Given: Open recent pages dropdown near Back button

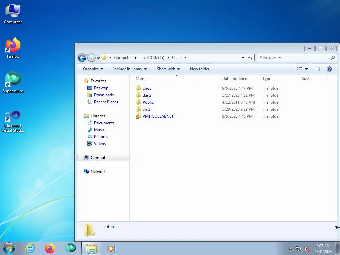Looking at the screenshot, I should 98,58.
